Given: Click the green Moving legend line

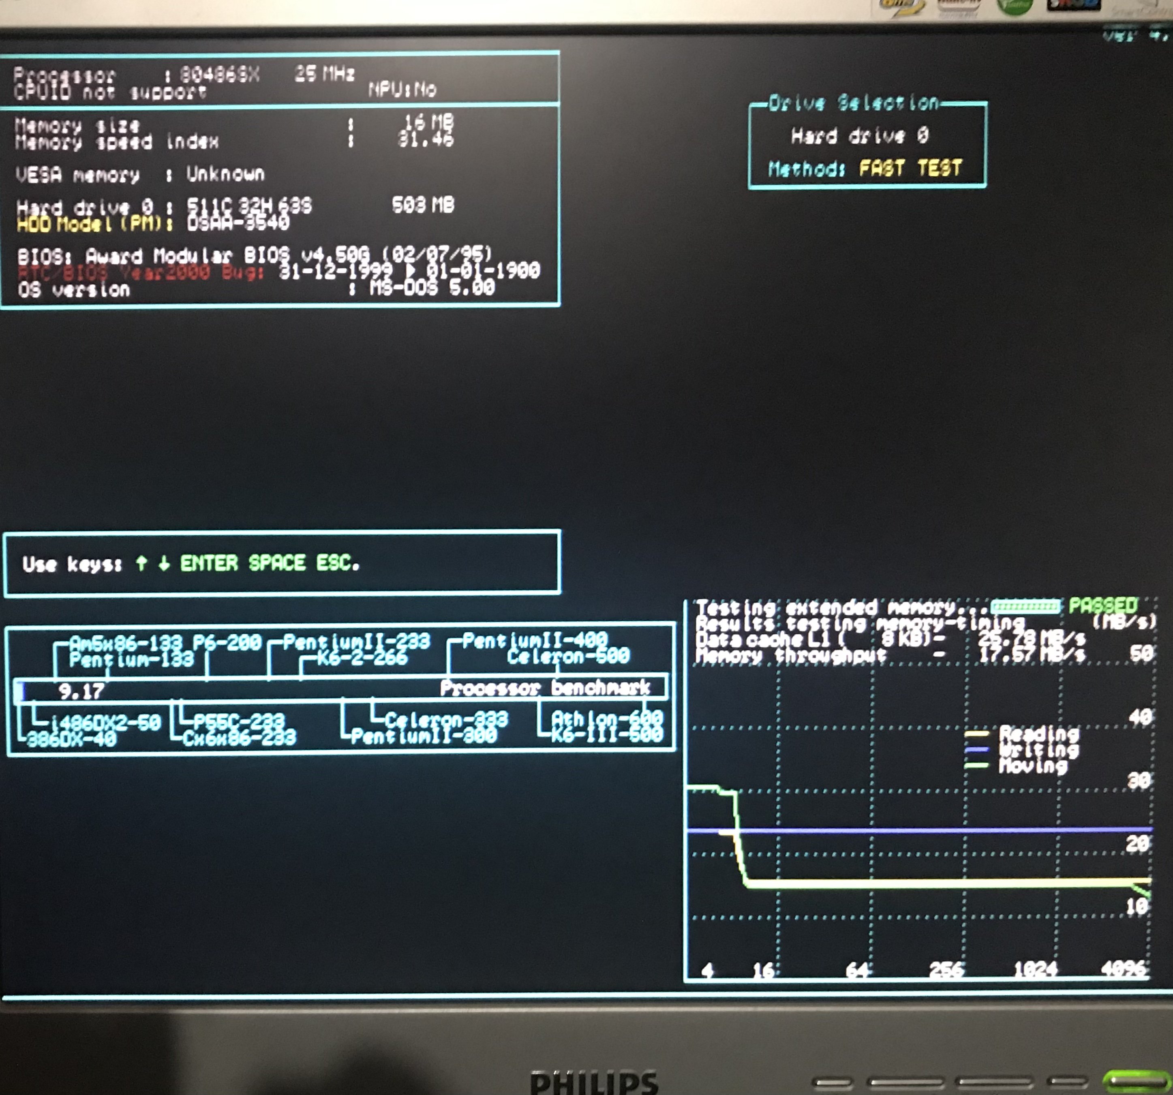Looking at the screenshot, I should (x=976, y=766).
